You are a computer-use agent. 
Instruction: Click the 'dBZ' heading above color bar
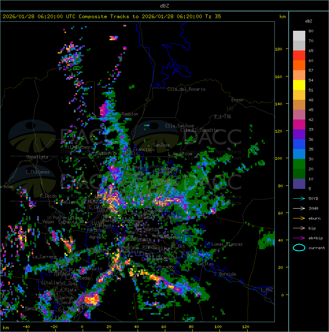tap(308, 21)
